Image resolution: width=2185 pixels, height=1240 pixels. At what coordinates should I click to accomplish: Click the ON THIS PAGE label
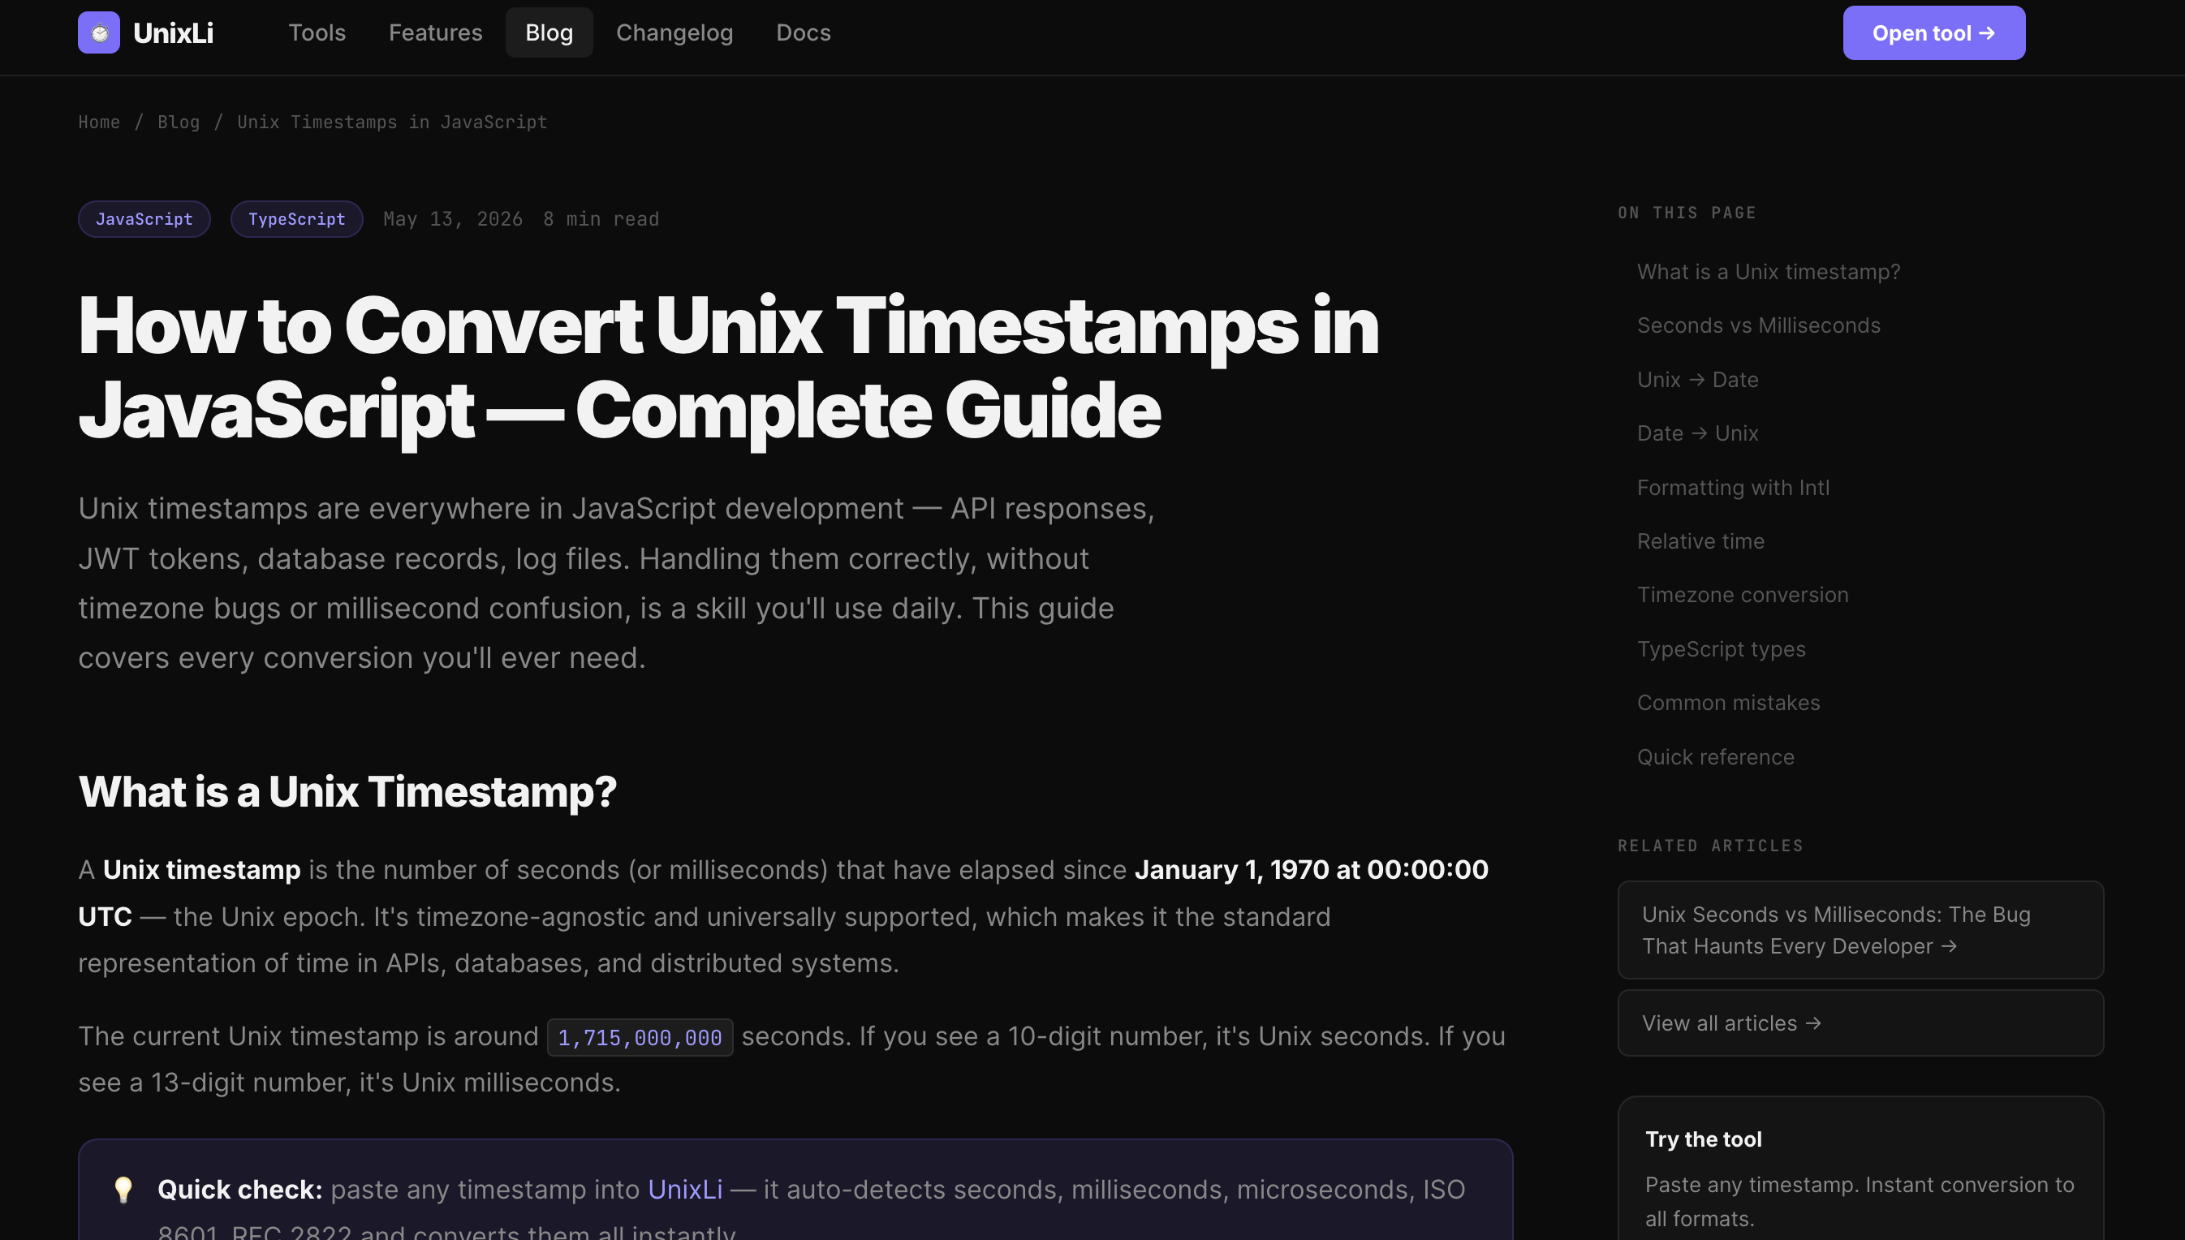1687,213
